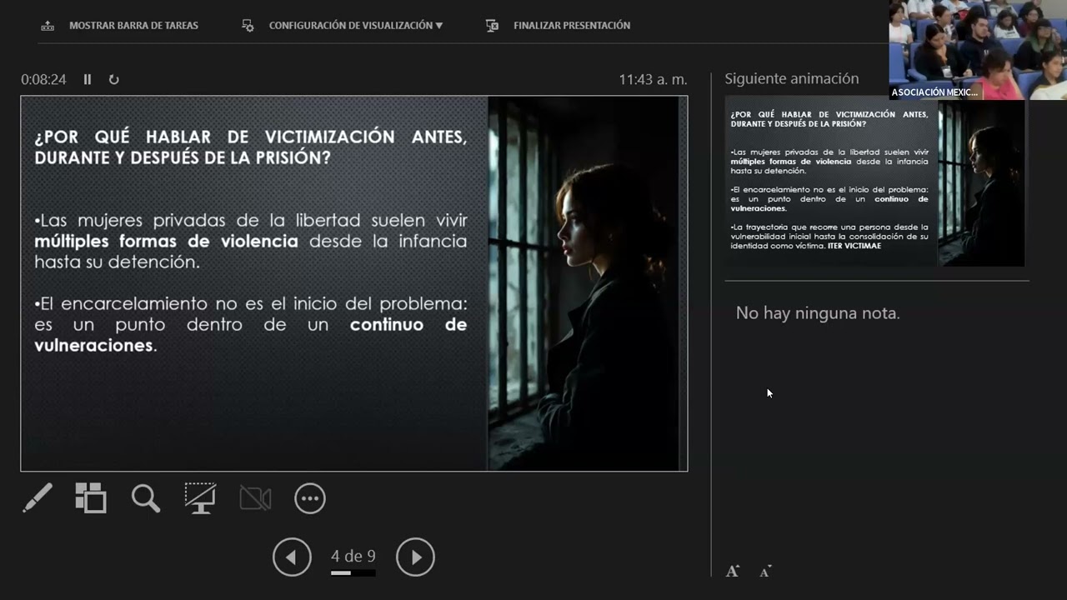Click the Mostrar barra de tareas icon
This screenshot has width=1067, height=600.
(x=48, y=26)
